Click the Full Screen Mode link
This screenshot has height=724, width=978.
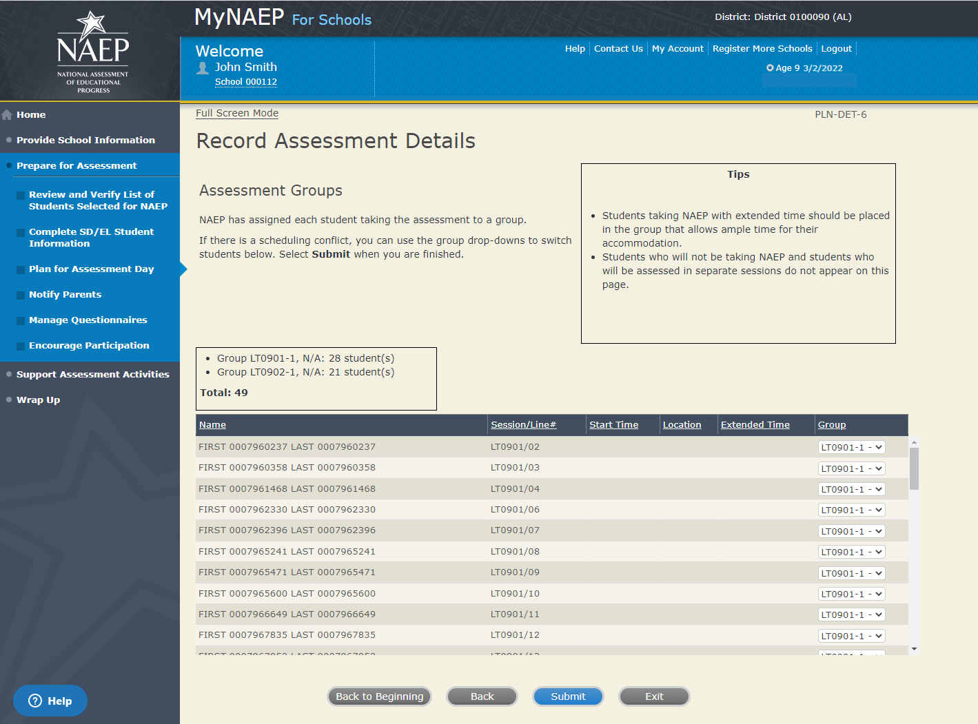pyautogui.click(x=237, y=113)
